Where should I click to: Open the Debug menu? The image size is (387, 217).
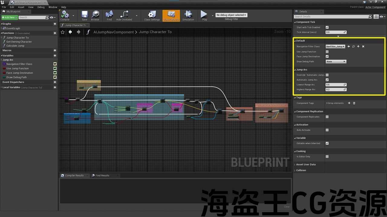[x=41, y=7]
